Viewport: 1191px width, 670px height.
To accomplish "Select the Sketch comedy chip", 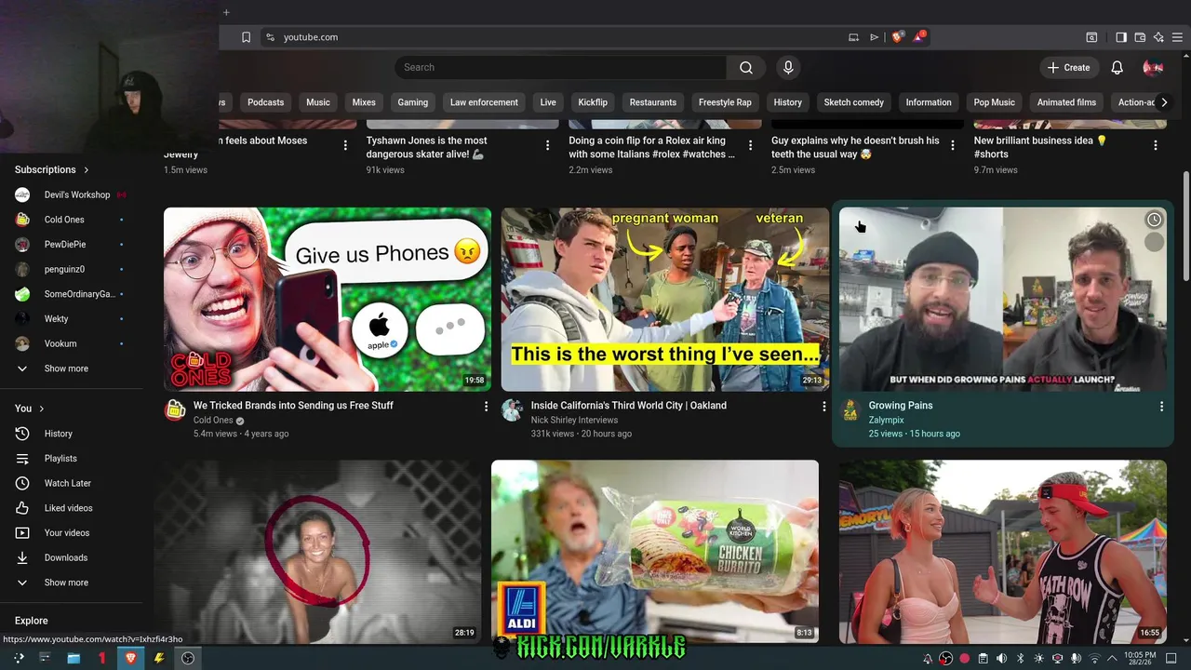I will (853, 102).
